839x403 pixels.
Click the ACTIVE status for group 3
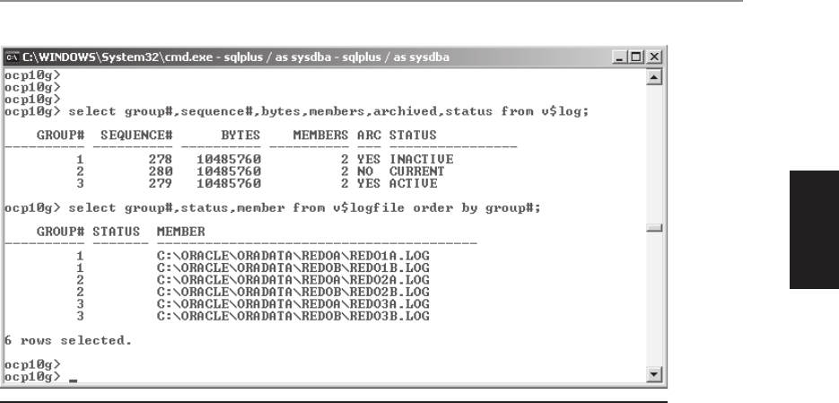coord(413,184)
